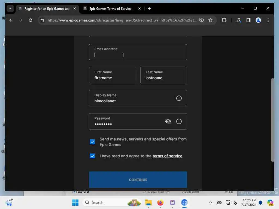
Task: Click the cloud sync tray icon
Action: coord(219,202)
